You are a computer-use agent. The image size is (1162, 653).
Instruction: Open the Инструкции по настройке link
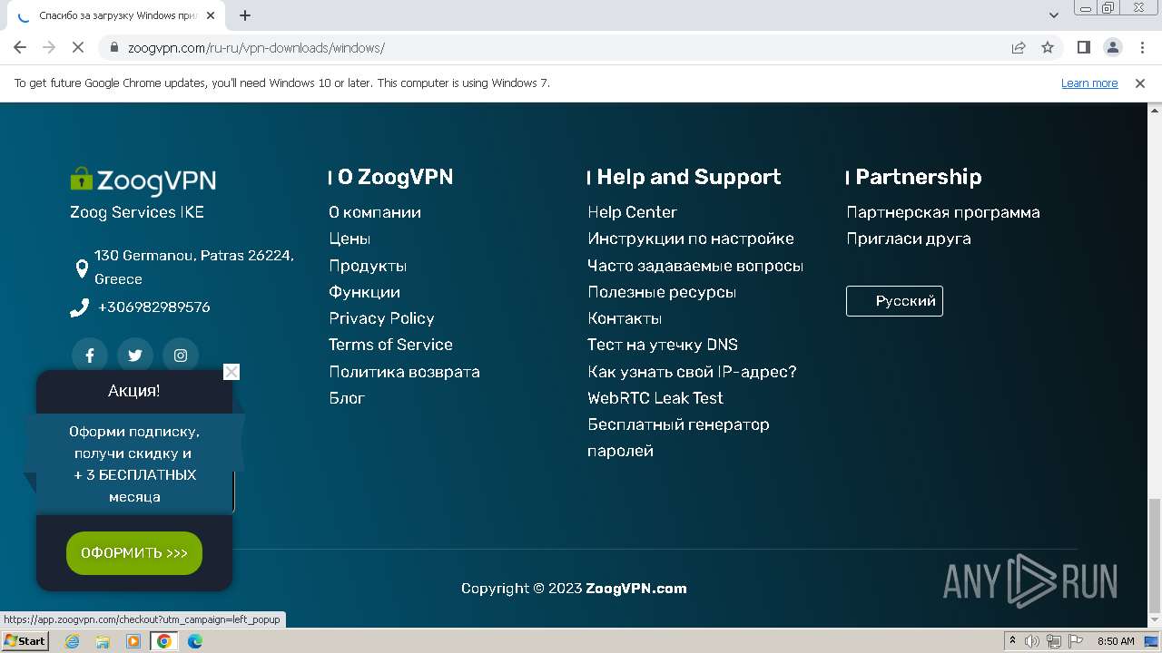click(691, 239)
